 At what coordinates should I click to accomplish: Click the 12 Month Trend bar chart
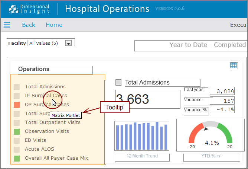pyautogui.click(x=142, y=136)
